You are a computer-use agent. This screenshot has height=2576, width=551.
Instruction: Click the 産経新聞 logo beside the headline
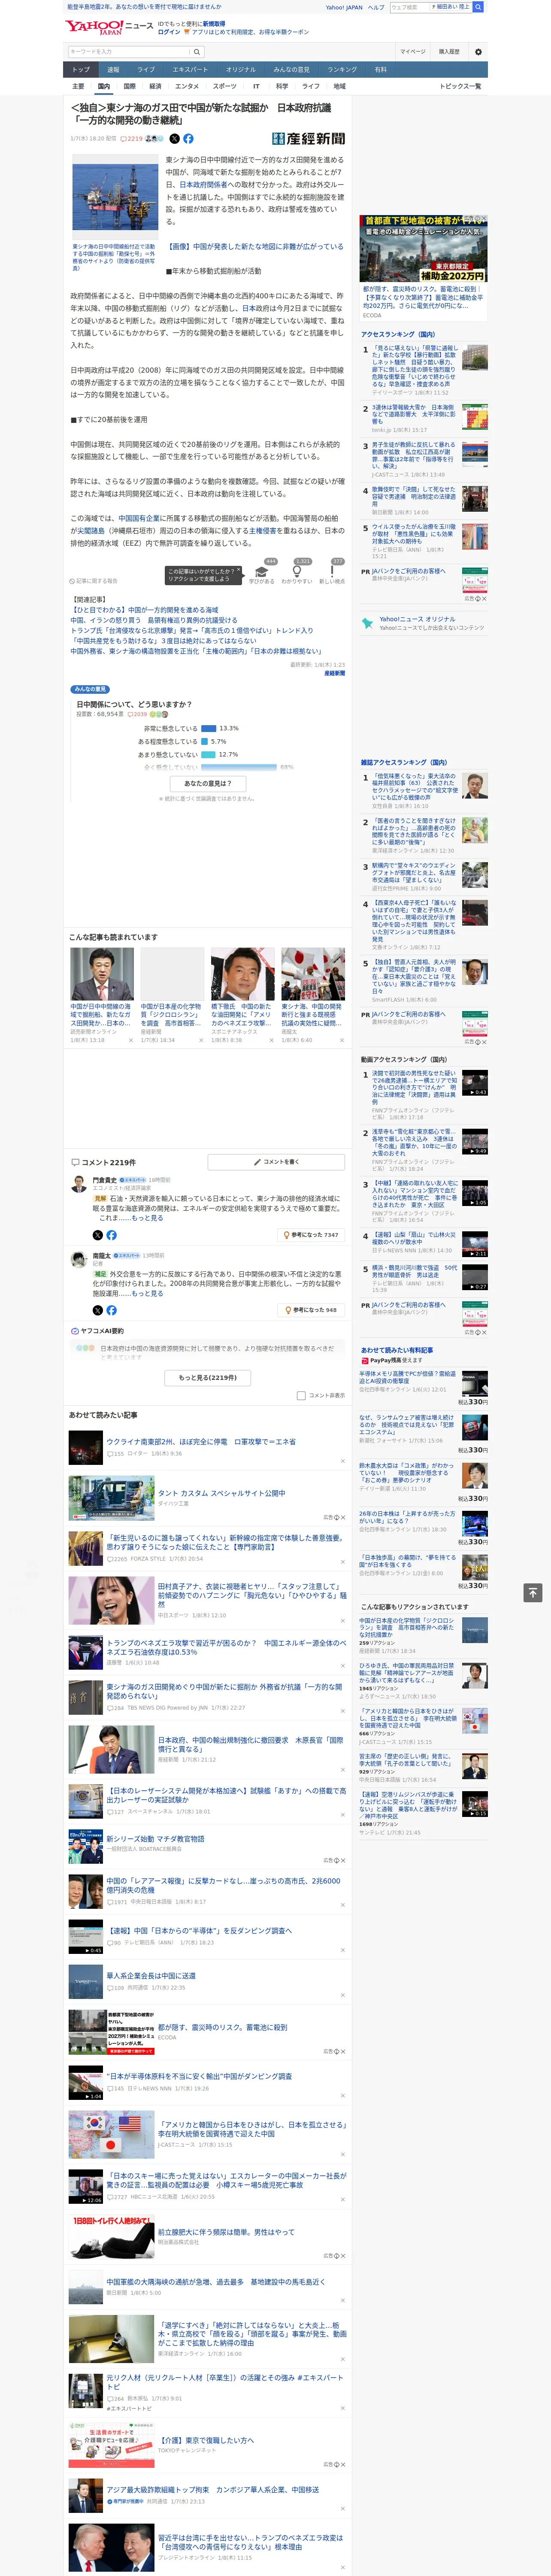308,139
